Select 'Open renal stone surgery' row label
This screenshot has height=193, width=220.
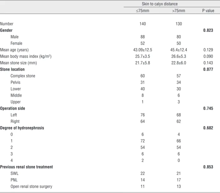tap(31, 186)
